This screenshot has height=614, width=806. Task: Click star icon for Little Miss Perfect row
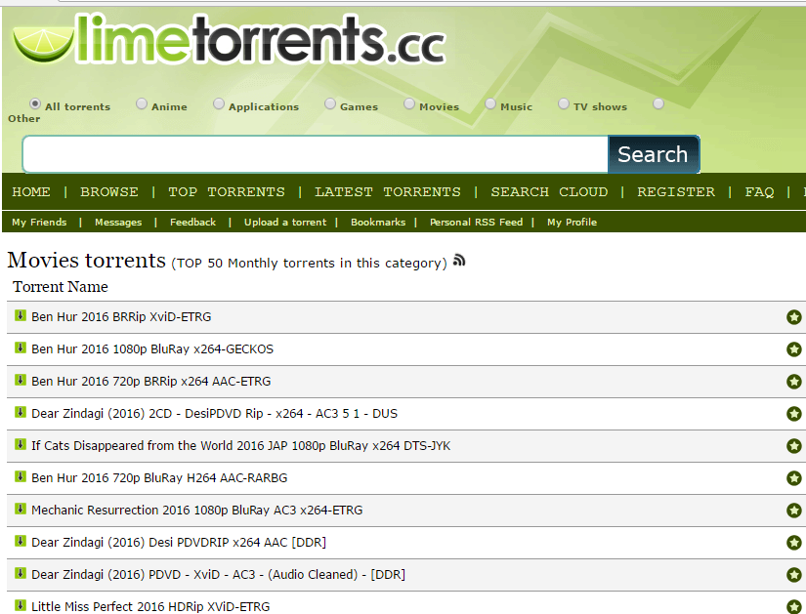[x=793, y=606]
